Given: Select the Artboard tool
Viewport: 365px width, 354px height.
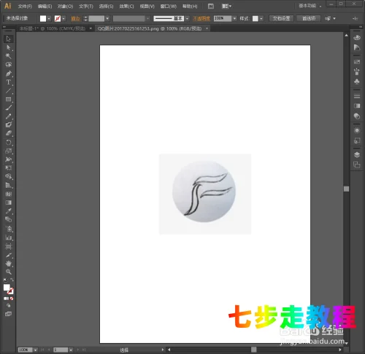Looking at the screenshot, I should tap(8, 247).
